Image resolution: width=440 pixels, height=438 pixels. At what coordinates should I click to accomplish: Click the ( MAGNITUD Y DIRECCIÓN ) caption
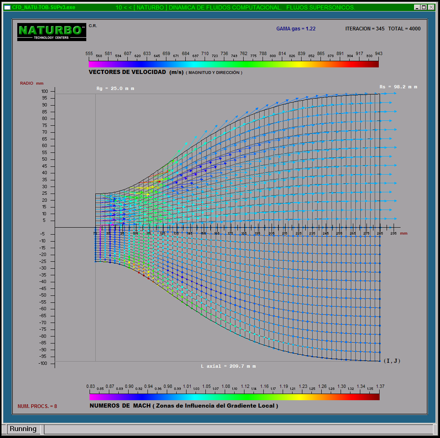pyautogui.click(x=214, y=72)
